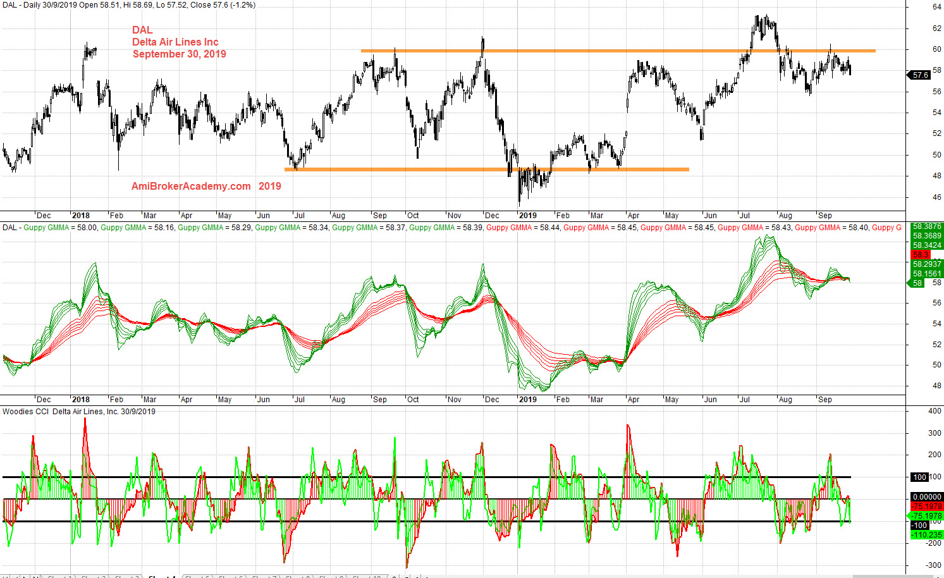Click the green -75.1978 CCI value label

(x=926, y=516)
